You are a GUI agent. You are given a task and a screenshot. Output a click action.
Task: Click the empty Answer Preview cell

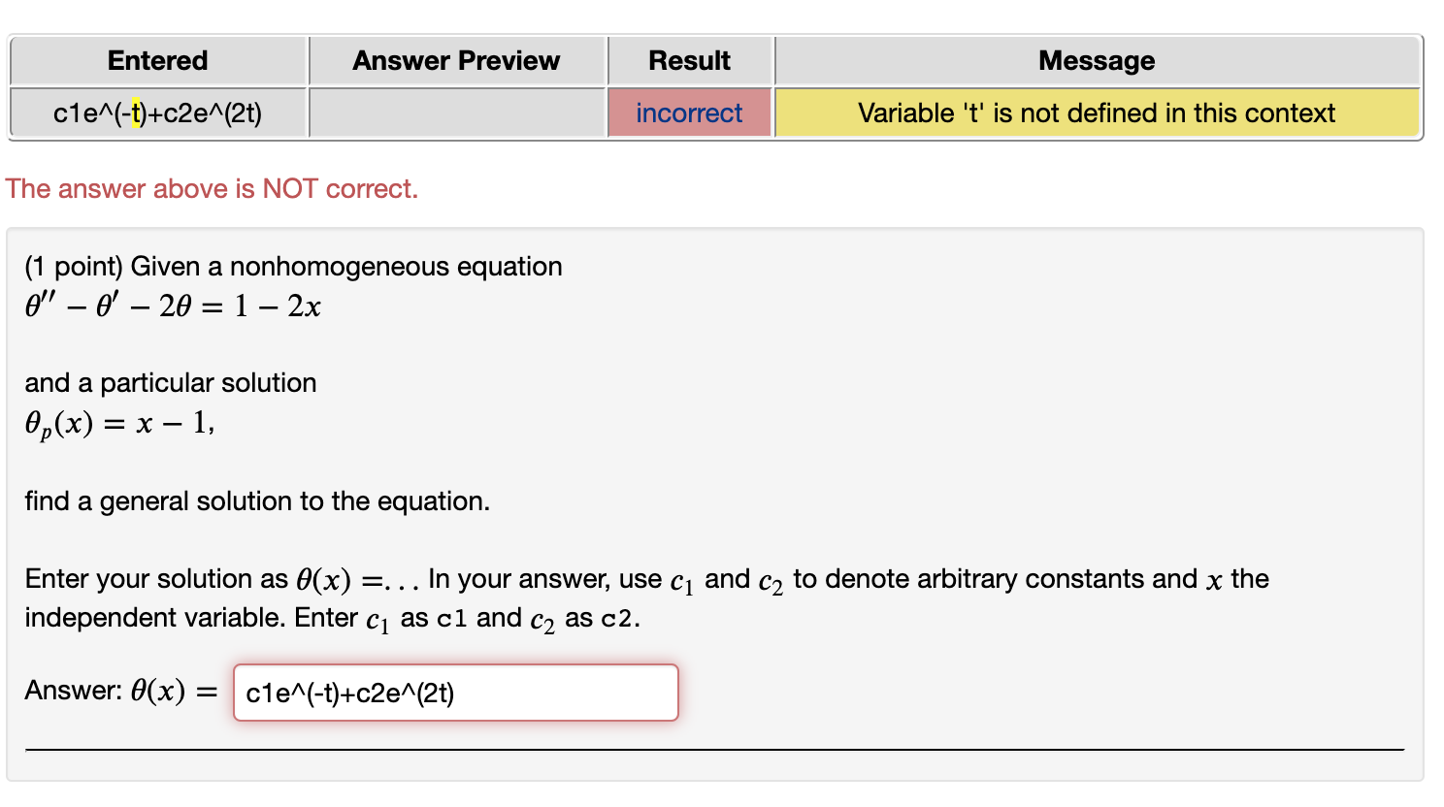pyautogui.click(x=456, y=113)
